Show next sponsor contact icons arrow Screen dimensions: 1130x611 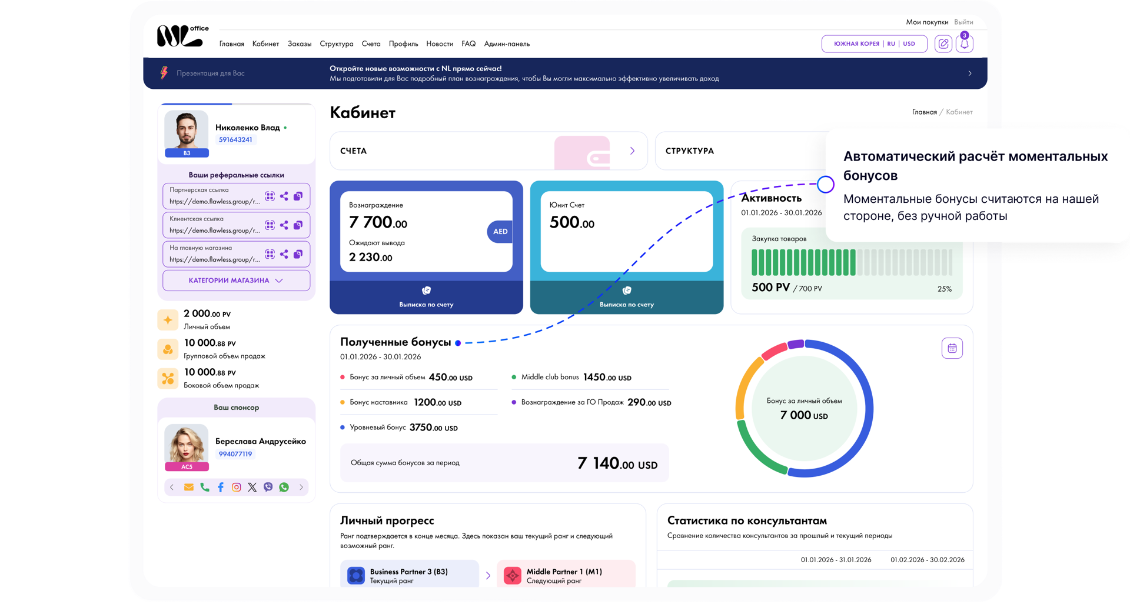301,487
